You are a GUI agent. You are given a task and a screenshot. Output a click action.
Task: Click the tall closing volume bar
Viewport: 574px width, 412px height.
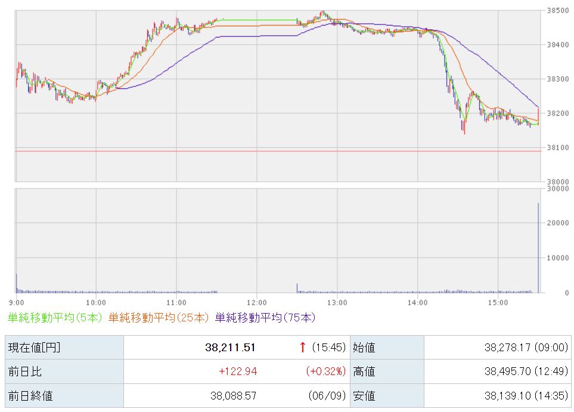tap(538, 248)
